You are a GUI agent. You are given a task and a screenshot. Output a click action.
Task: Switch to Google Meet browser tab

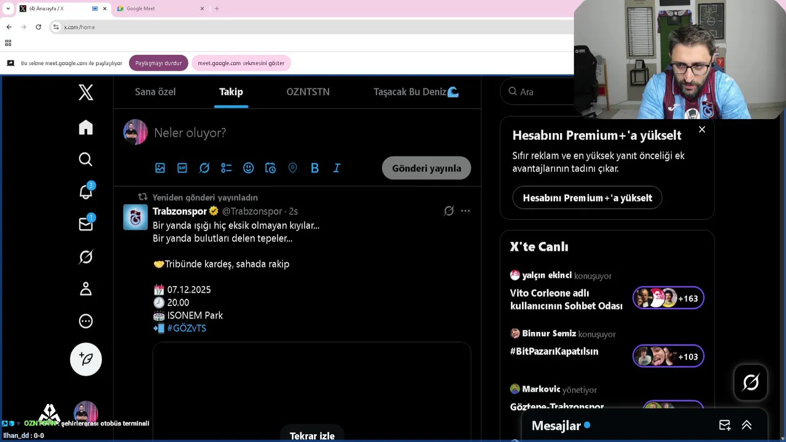coord(160,9)
